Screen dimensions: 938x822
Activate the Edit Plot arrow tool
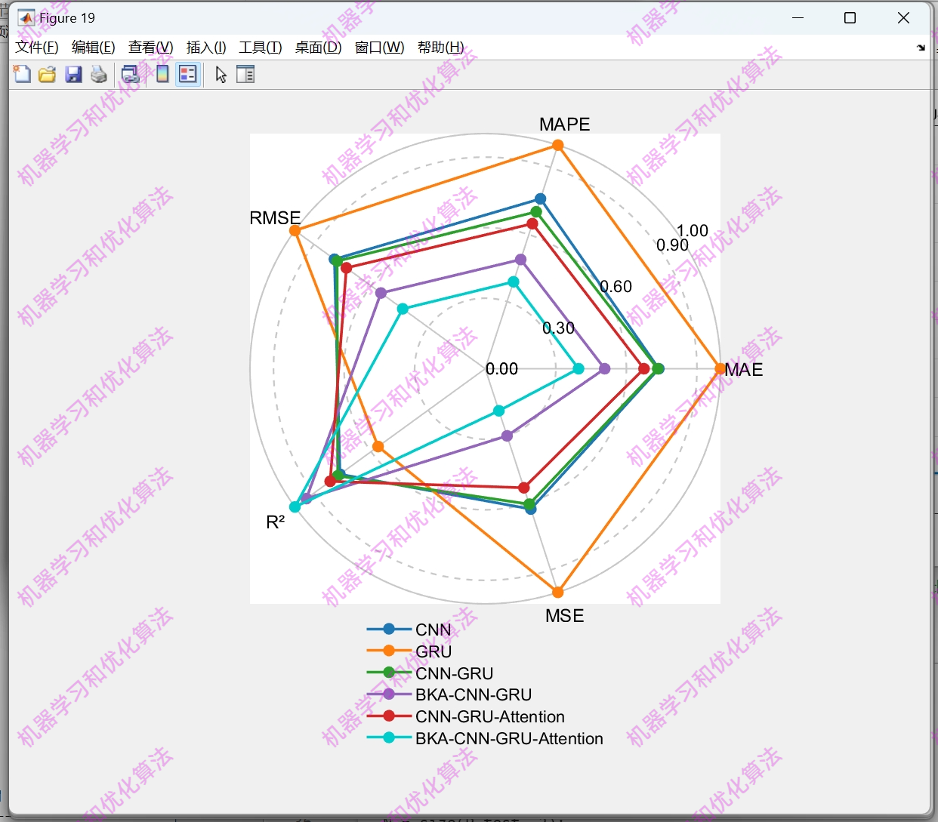pyautogui.click(x=221, y=74)
